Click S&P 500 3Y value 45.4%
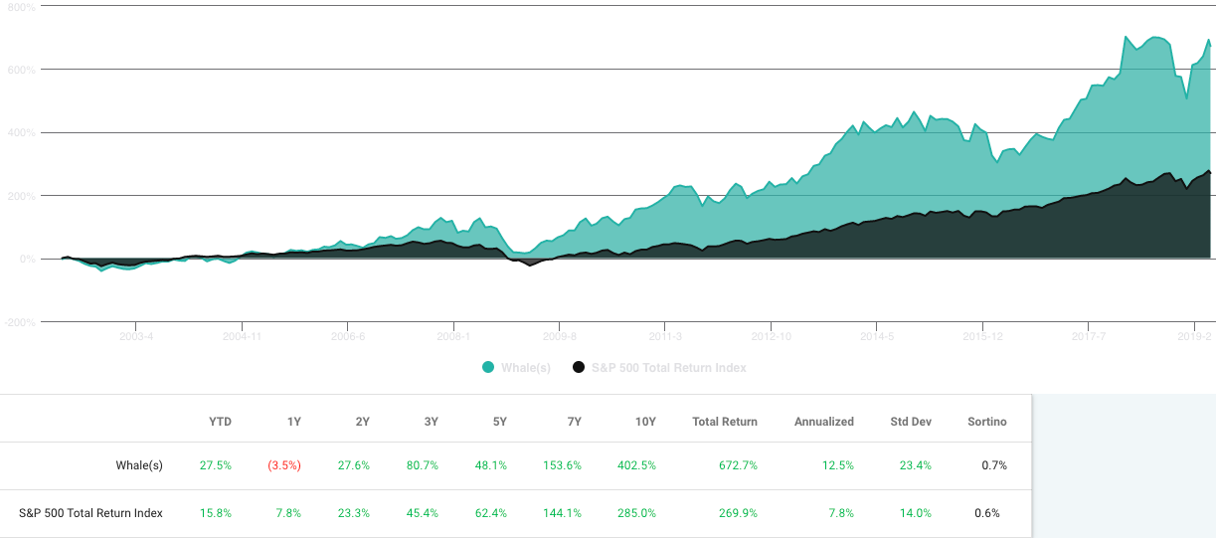Viewport: 1216px width, 538px height. click(423, 513)
